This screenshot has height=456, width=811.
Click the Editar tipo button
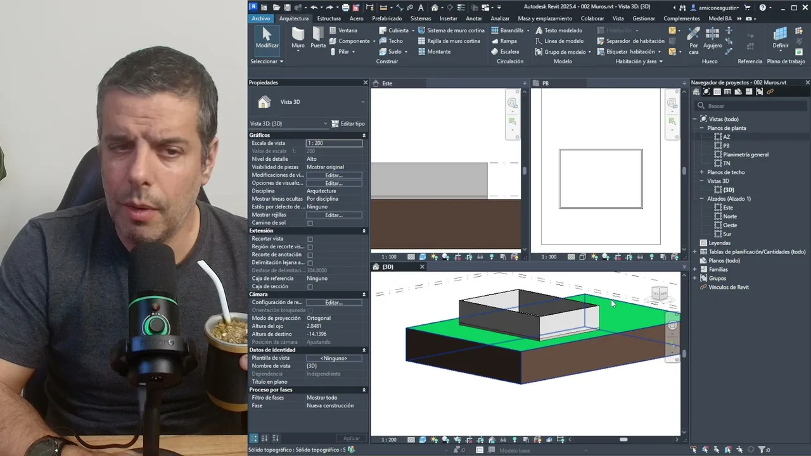(348, 123)
